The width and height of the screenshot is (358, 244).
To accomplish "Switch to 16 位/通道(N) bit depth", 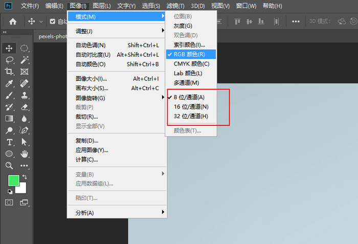I will click(191, 107).
